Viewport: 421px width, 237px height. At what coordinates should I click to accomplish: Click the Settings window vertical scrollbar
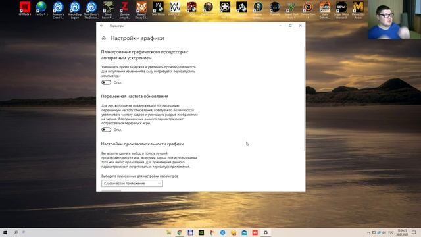(x=304, y=98)
